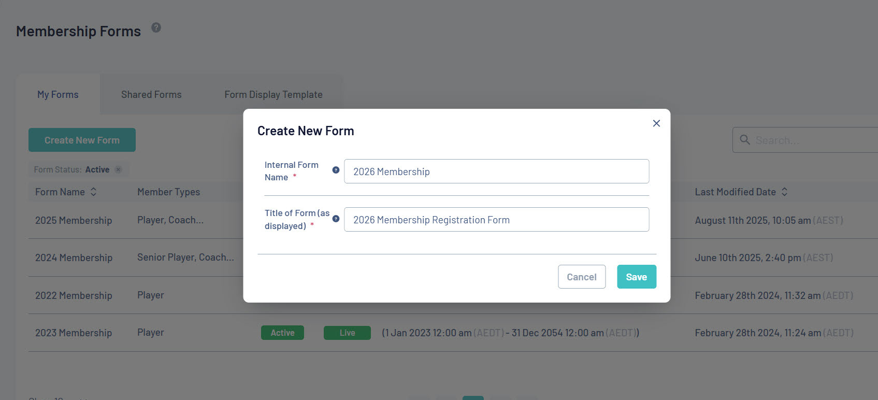Image resolution: width=878 pixels, height=400 pixels.
Task: Click the Live badge on 2023 Membership
Action: [x=347, y=333]
